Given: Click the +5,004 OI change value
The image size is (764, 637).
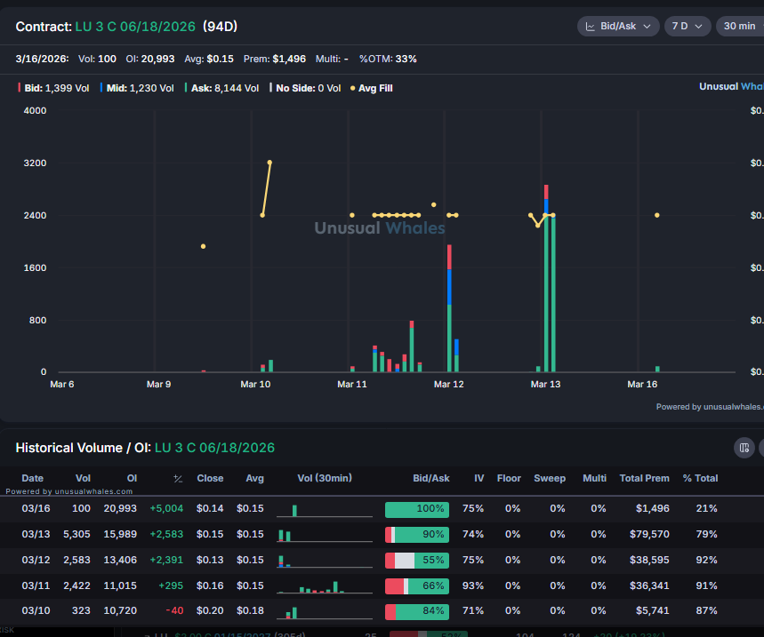Looking at the screenshot, I should click(166, 508).
